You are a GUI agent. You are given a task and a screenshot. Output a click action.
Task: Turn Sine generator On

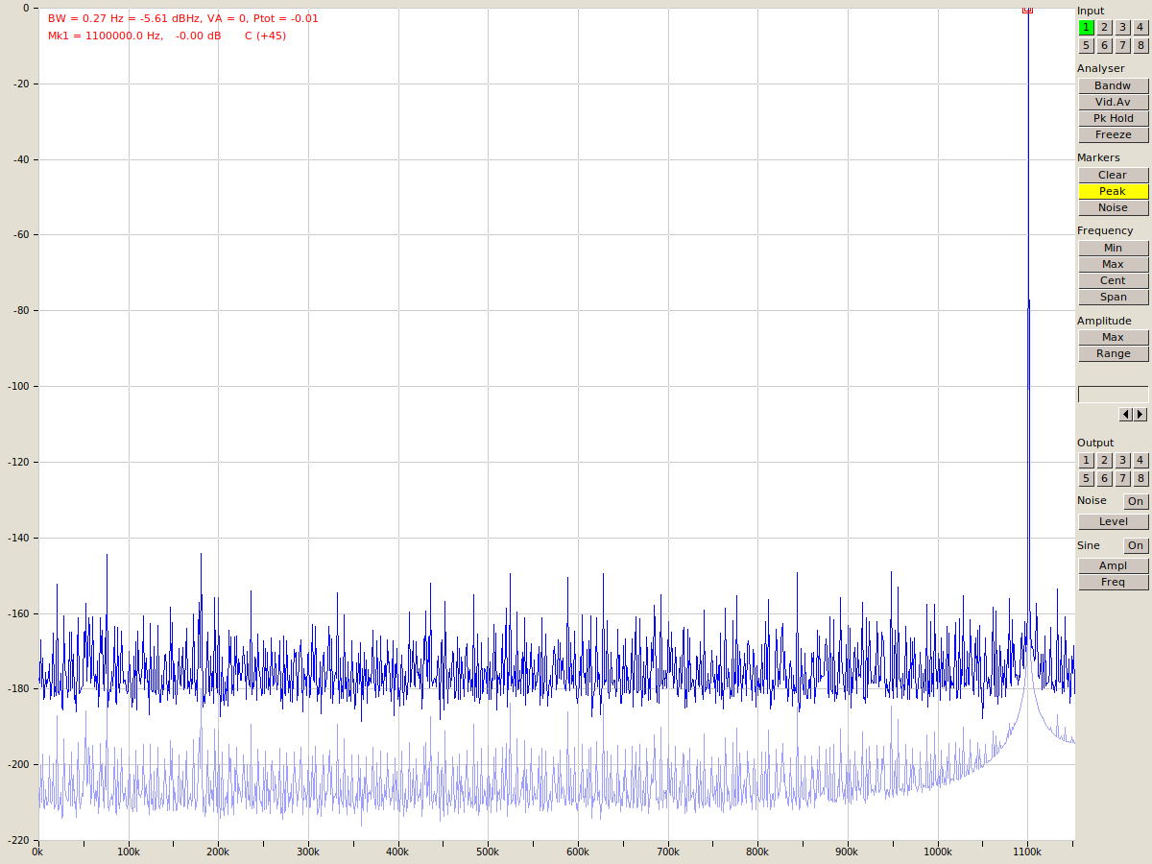(1136, 545)
